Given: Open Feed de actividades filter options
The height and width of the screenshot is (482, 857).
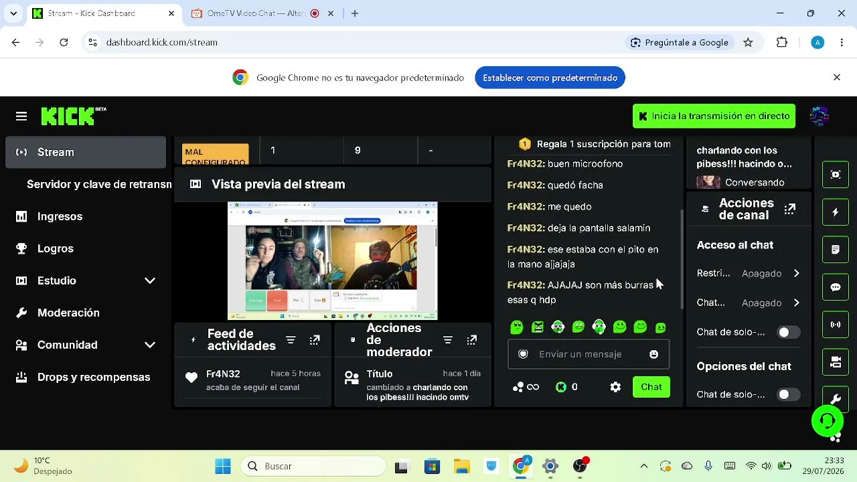Looking at the screenshot, I should [291, 340].
